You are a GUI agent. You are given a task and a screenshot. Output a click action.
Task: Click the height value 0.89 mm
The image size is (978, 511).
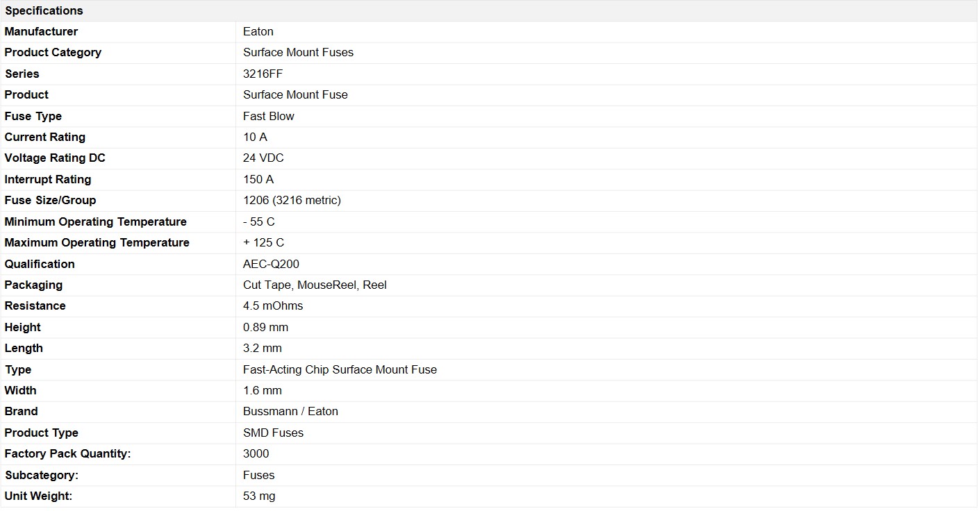(265, 327)
